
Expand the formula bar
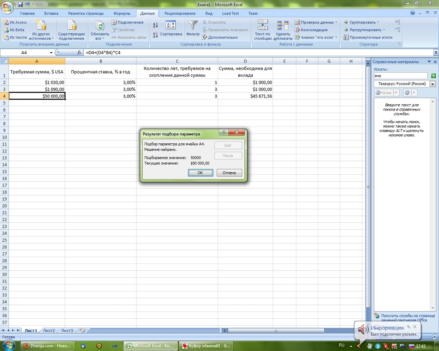point(436,53)
